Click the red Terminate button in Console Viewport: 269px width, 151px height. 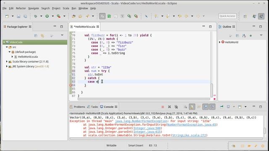tap(163, 107)
